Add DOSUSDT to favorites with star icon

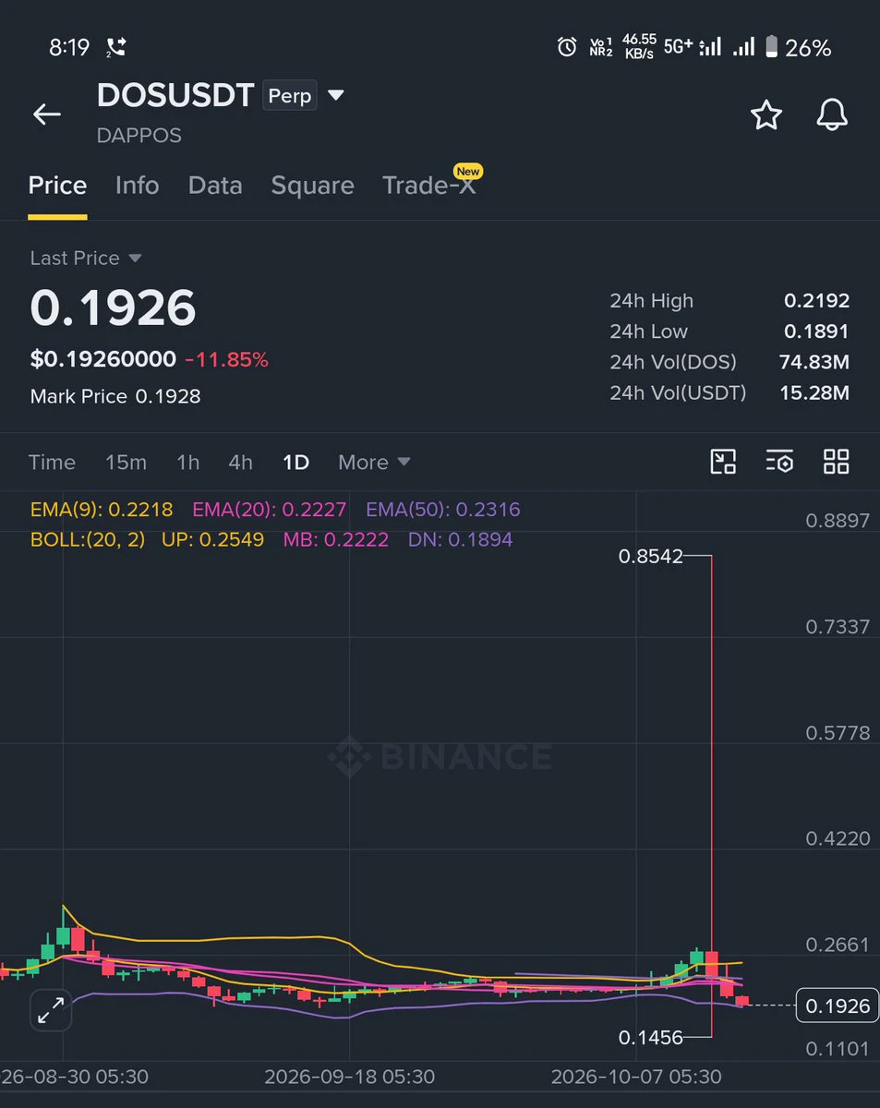pyautogui.click(x=765, y=114)
